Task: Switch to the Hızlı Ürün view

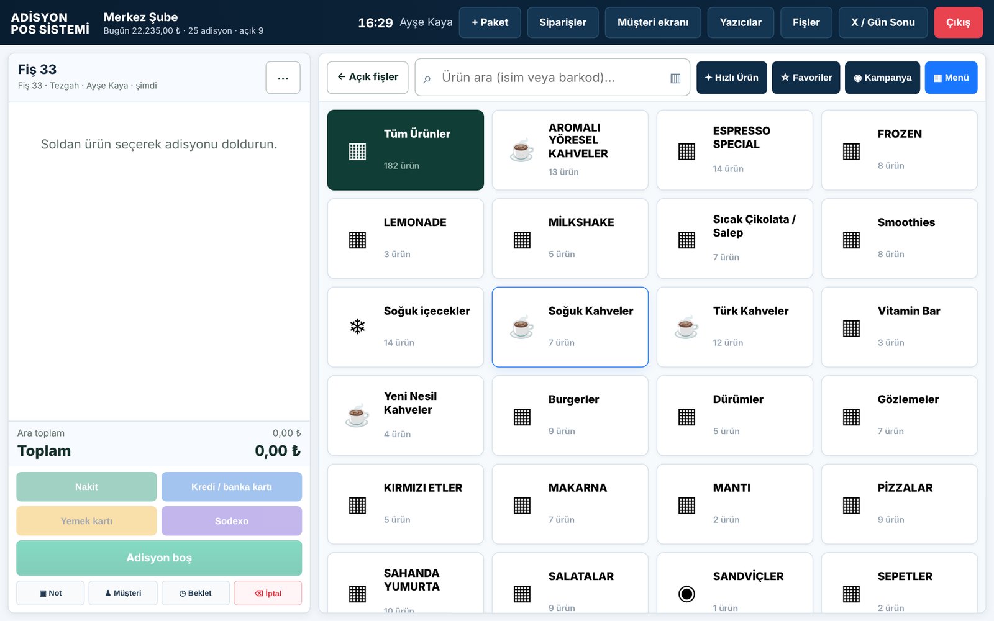Action: [732, 78]
